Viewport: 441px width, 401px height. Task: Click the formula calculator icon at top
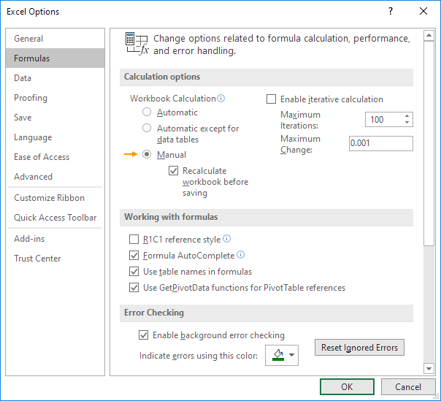(x=136, y=44)
